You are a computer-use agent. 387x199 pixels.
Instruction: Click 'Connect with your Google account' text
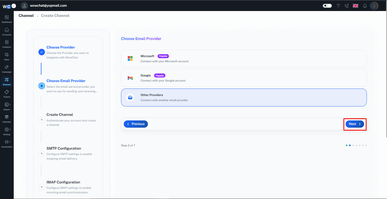pyautogui.click(x=163, y=80)
